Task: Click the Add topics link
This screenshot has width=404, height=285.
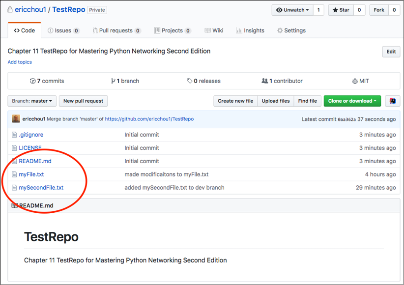Action: (20, 62)
